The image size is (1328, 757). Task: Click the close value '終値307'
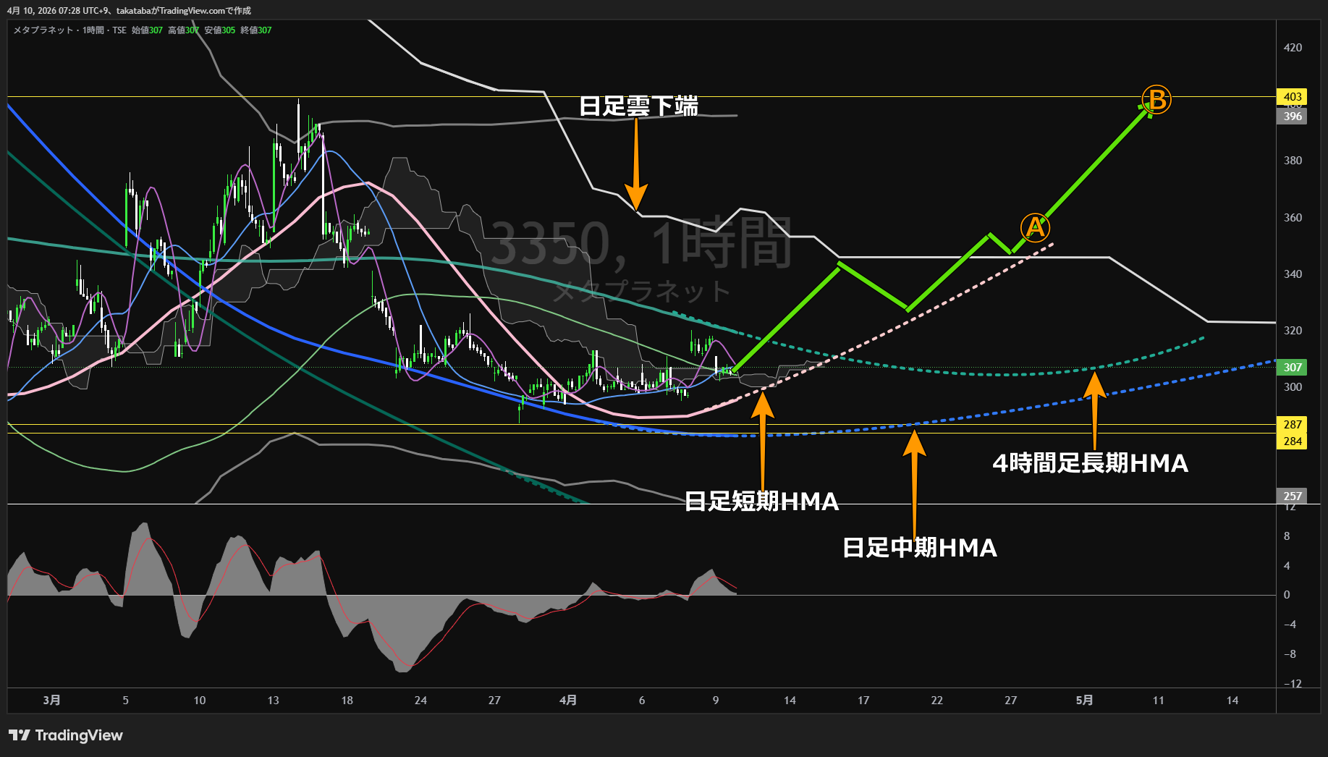point(256,30)
